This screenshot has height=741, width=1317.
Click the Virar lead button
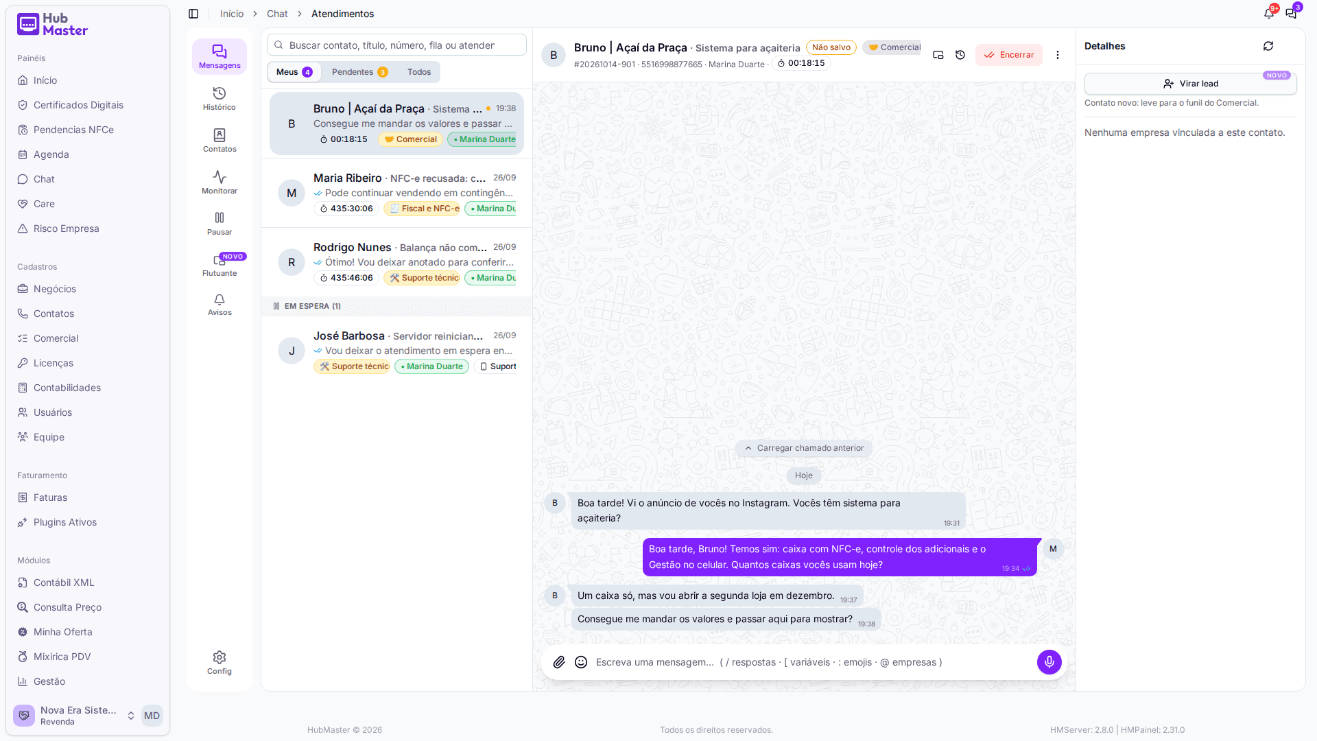tap(1191, 84)
